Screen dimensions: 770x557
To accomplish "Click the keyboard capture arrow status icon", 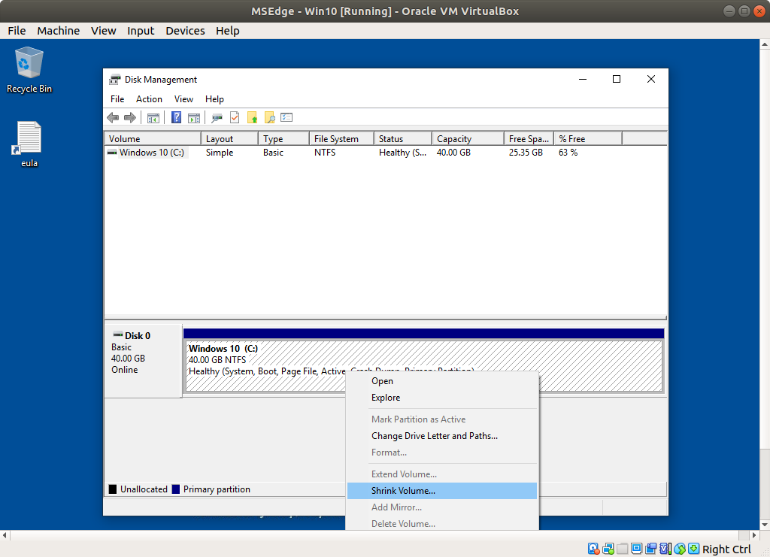I will point(694,549).
